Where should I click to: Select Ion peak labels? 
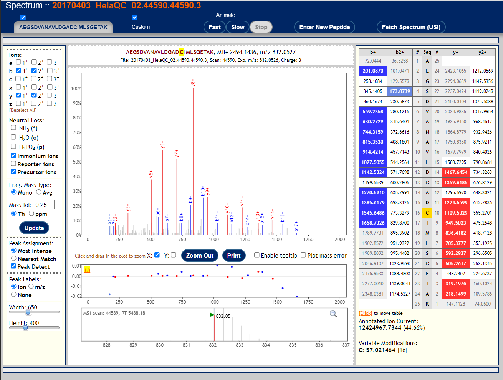point(14,286)
